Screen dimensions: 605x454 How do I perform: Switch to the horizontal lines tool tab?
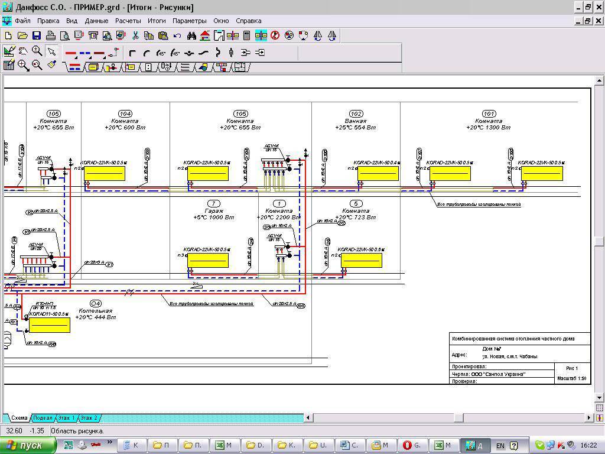(185, 67)
